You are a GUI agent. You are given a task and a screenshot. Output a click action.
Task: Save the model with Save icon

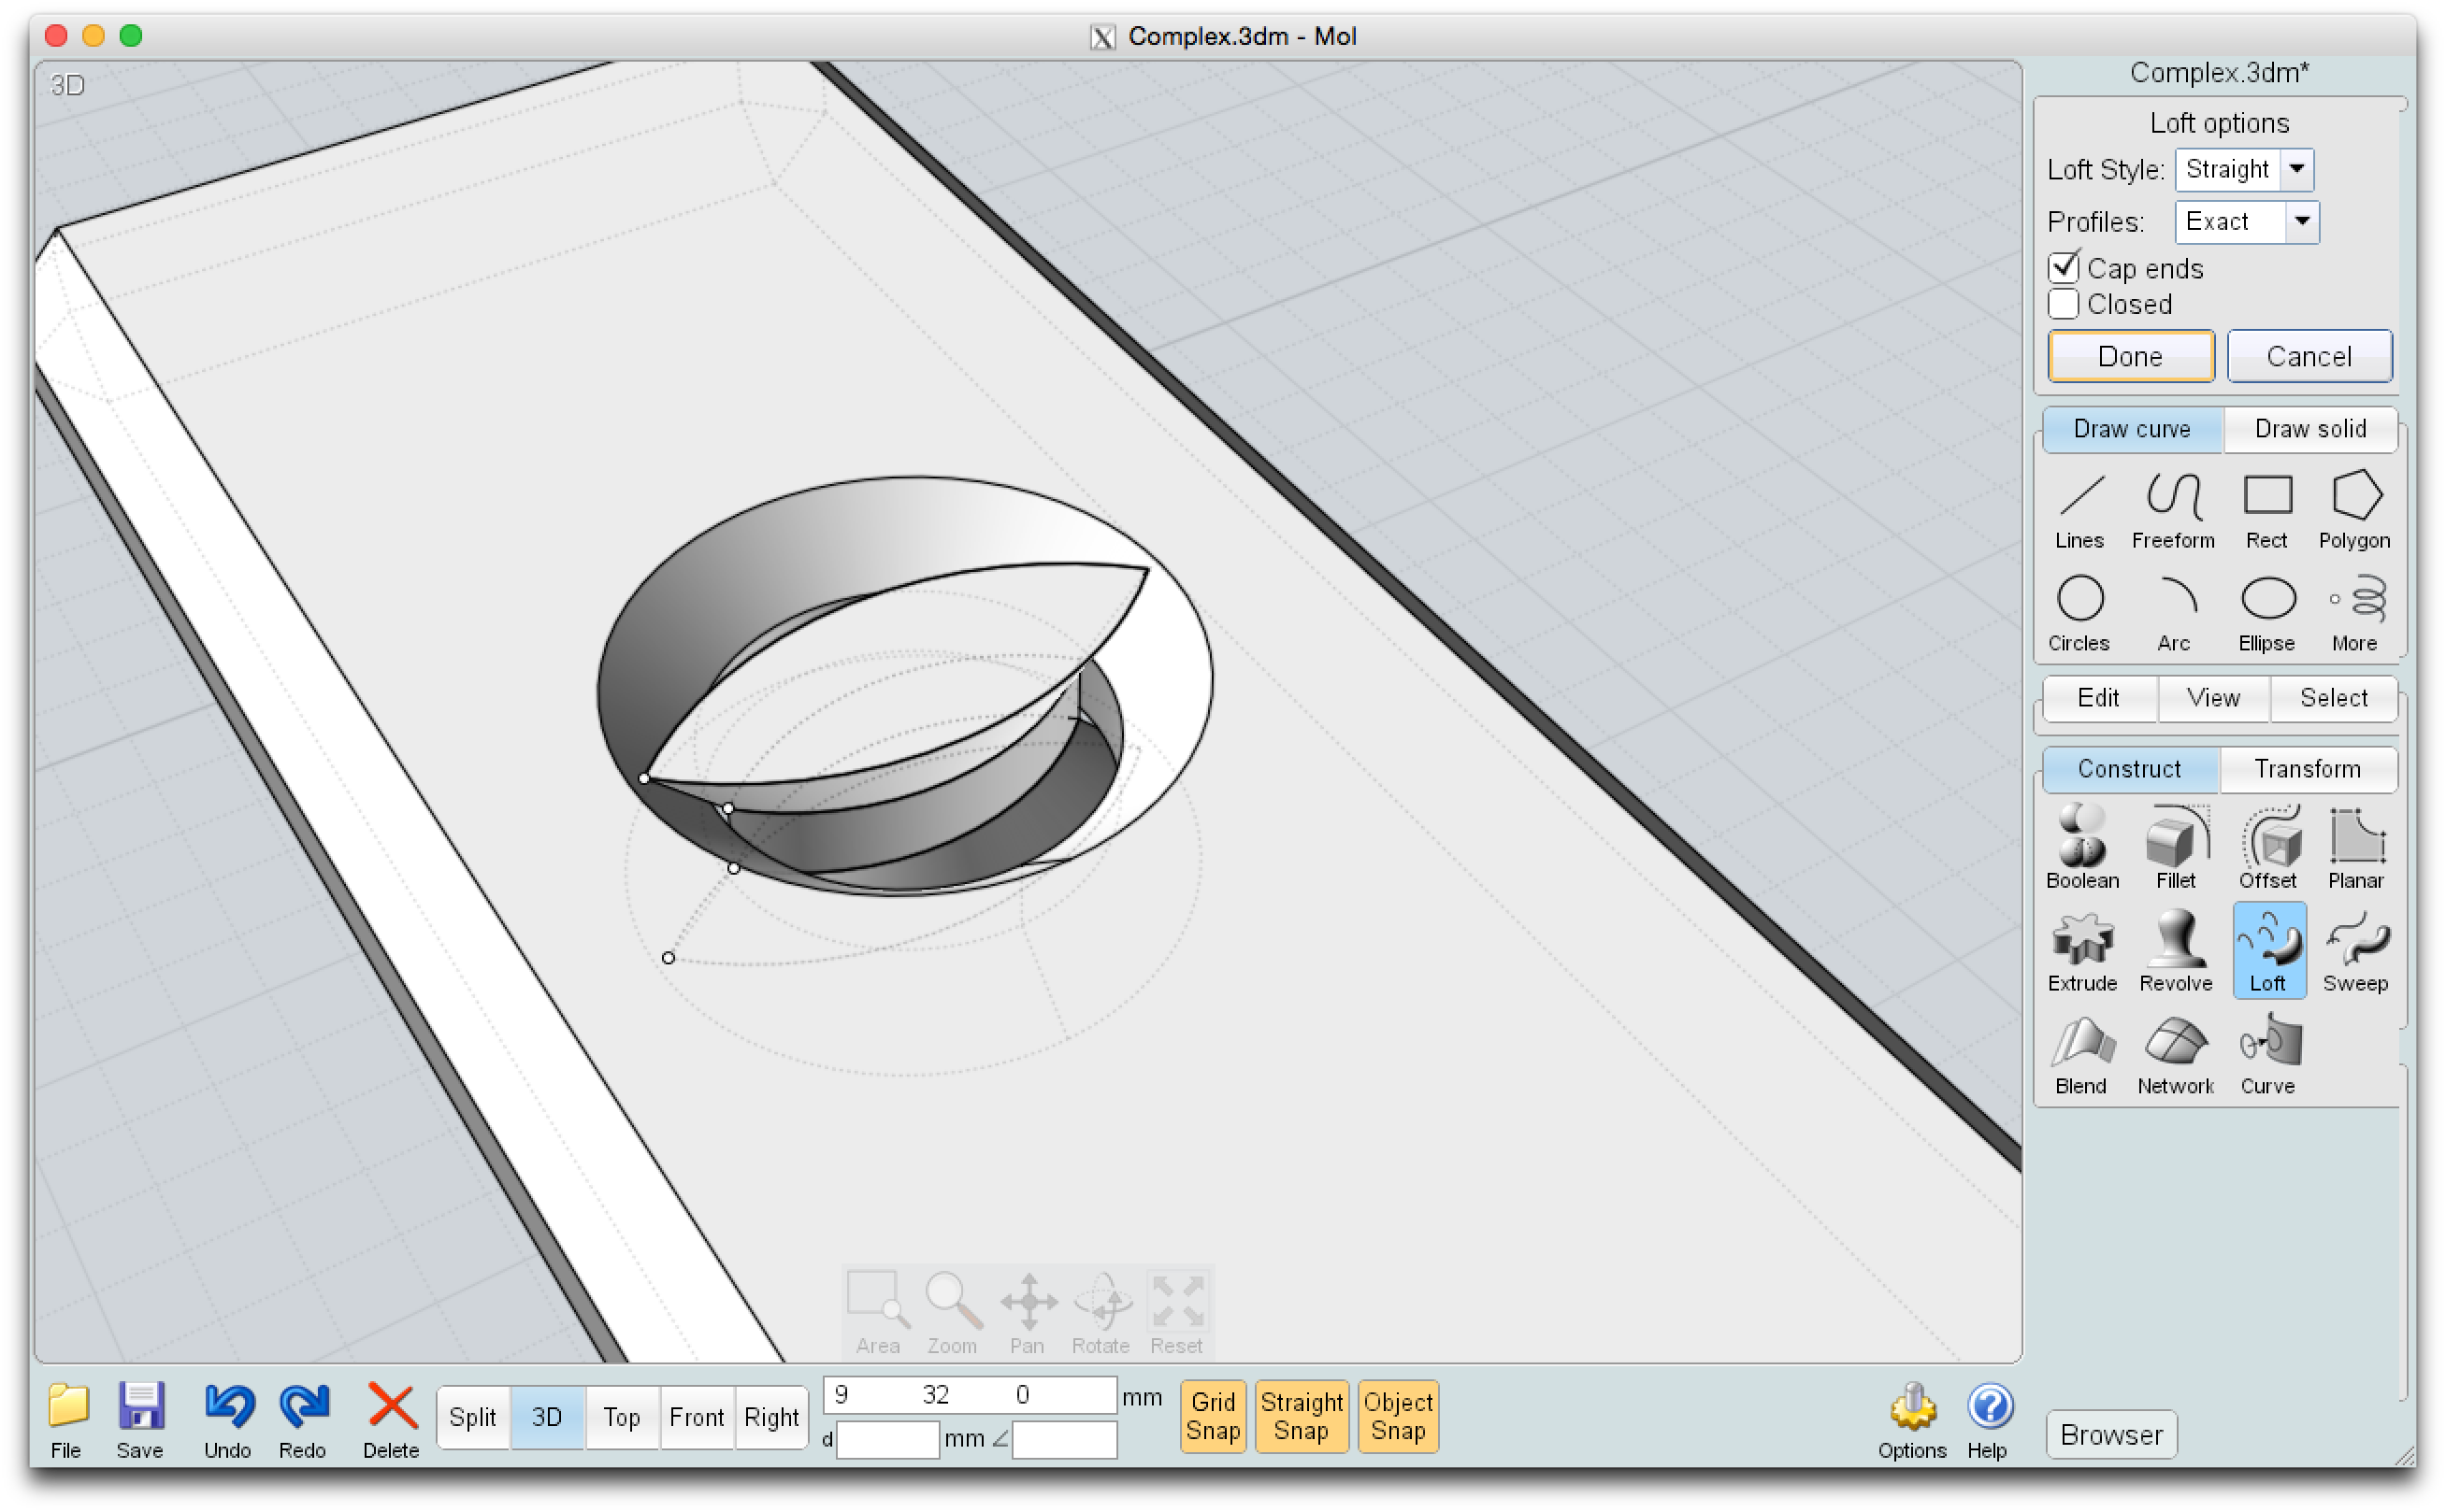pos(140,1421)
